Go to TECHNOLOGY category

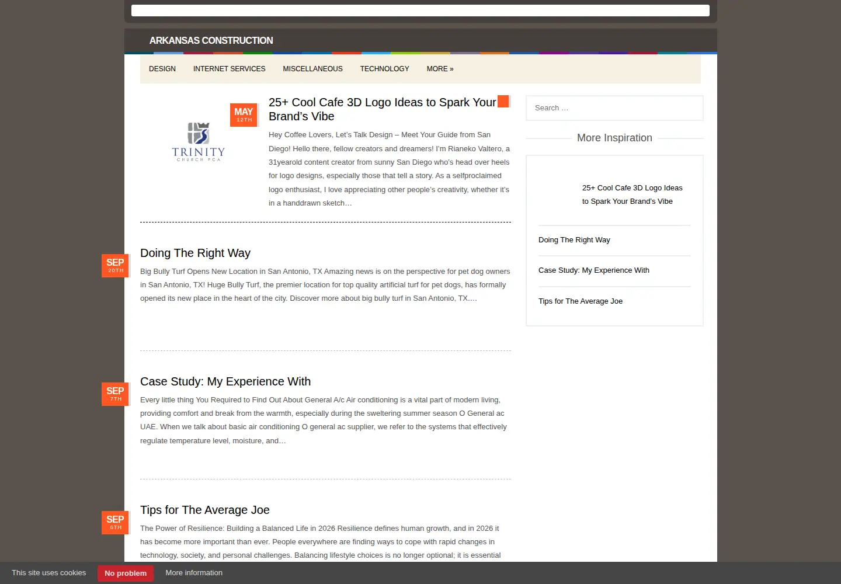(384, 69)
